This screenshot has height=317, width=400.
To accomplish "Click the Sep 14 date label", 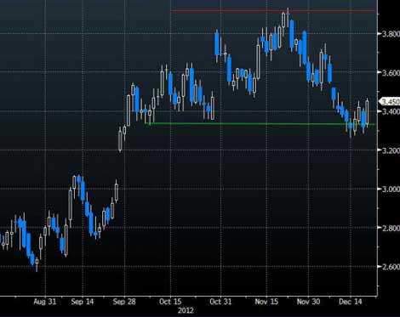I will pyautogui.click(x=83, y=302).
